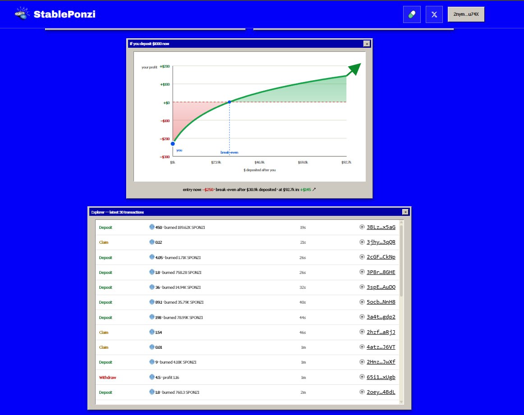Click the '-$250' entry value in summary
The image size is (524, 415).
[x=208, y=190]
